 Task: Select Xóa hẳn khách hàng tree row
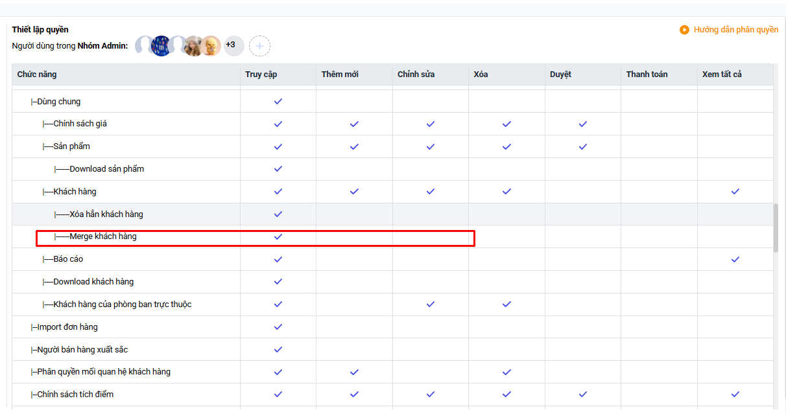pos(106,214)
